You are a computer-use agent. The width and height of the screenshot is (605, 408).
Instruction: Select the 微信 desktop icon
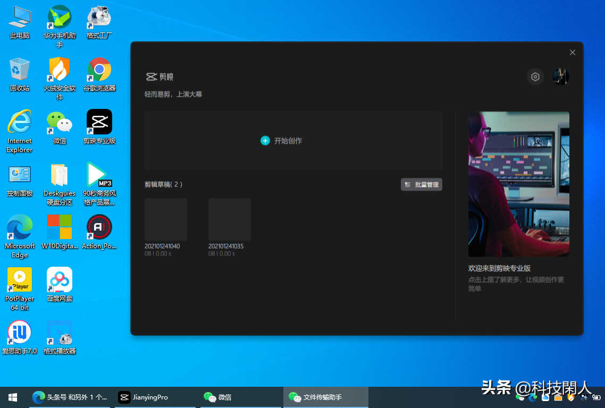60,127
